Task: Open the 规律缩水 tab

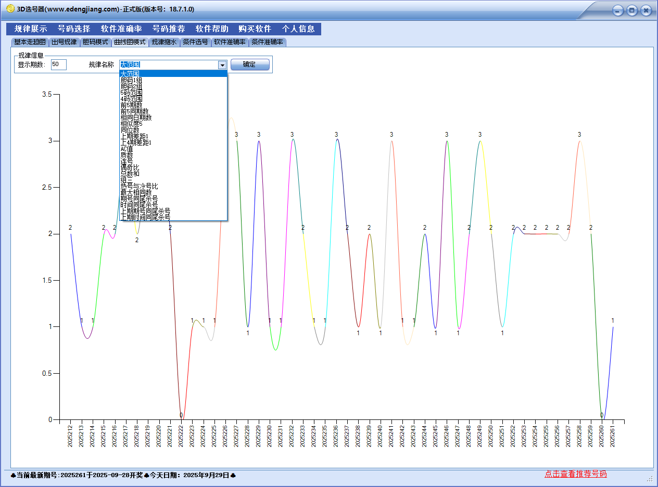Action: click(x=164, y=42)
